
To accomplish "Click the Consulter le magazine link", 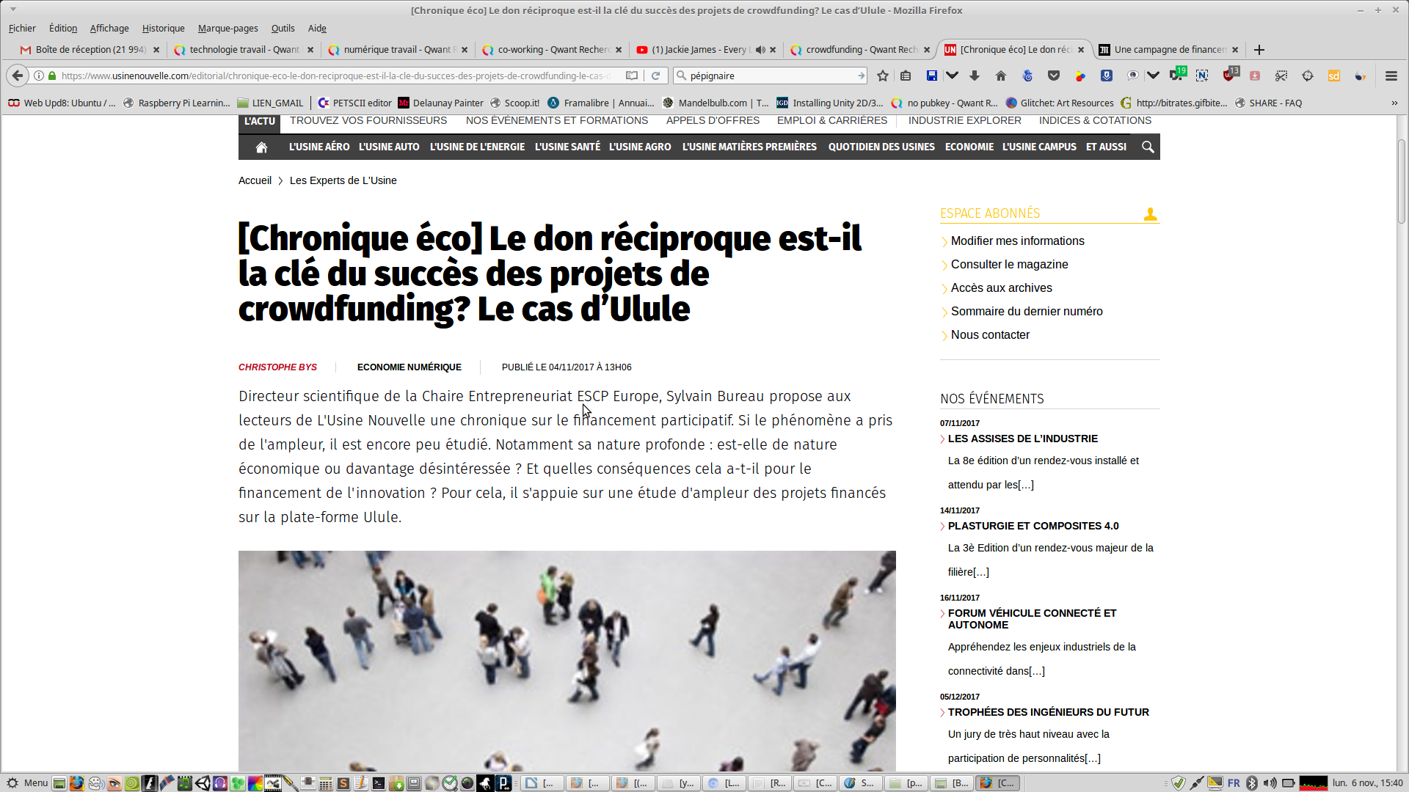I will [1009, 265].
